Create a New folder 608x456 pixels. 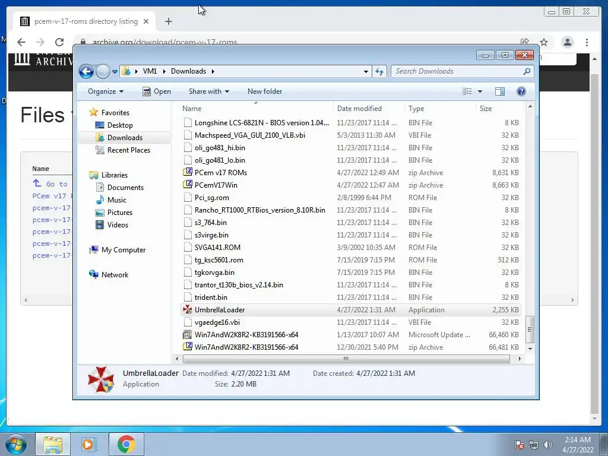click(265, 91)
